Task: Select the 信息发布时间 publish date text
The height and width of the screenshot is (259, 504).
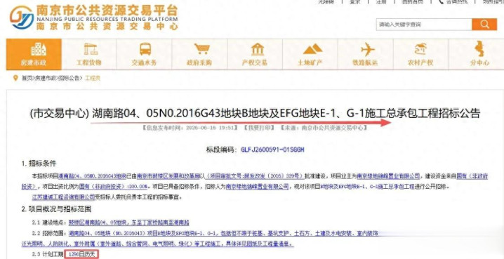Action: click(x=190, y=128)
